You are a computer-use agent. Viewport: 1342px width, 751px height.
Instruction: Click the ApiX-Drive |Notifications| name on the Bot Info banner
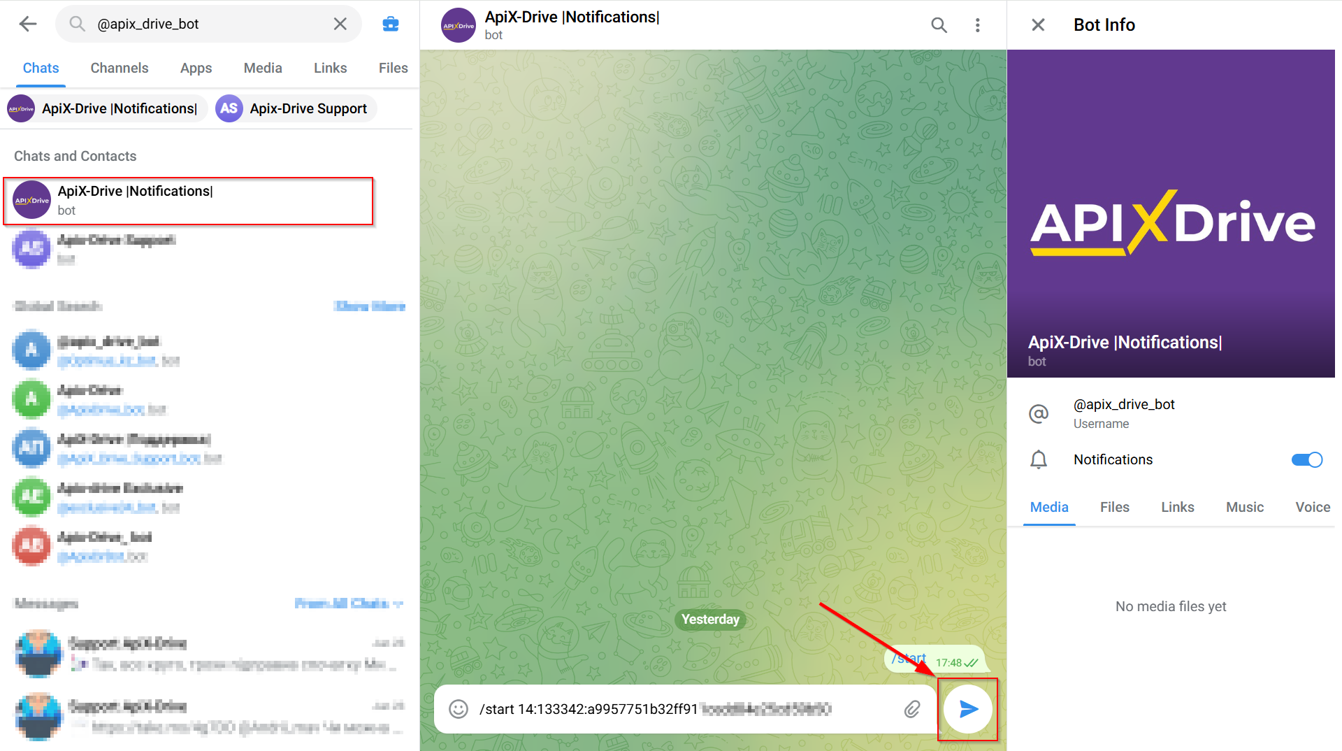click(1125, 342)
